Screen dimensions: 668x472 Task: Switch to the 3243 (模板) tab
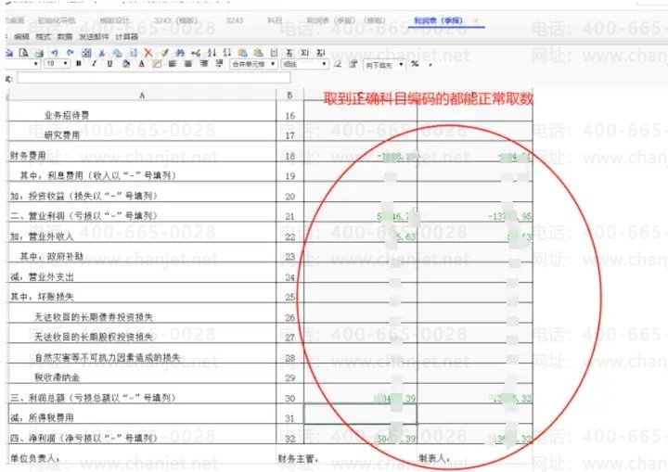point(175,20)
